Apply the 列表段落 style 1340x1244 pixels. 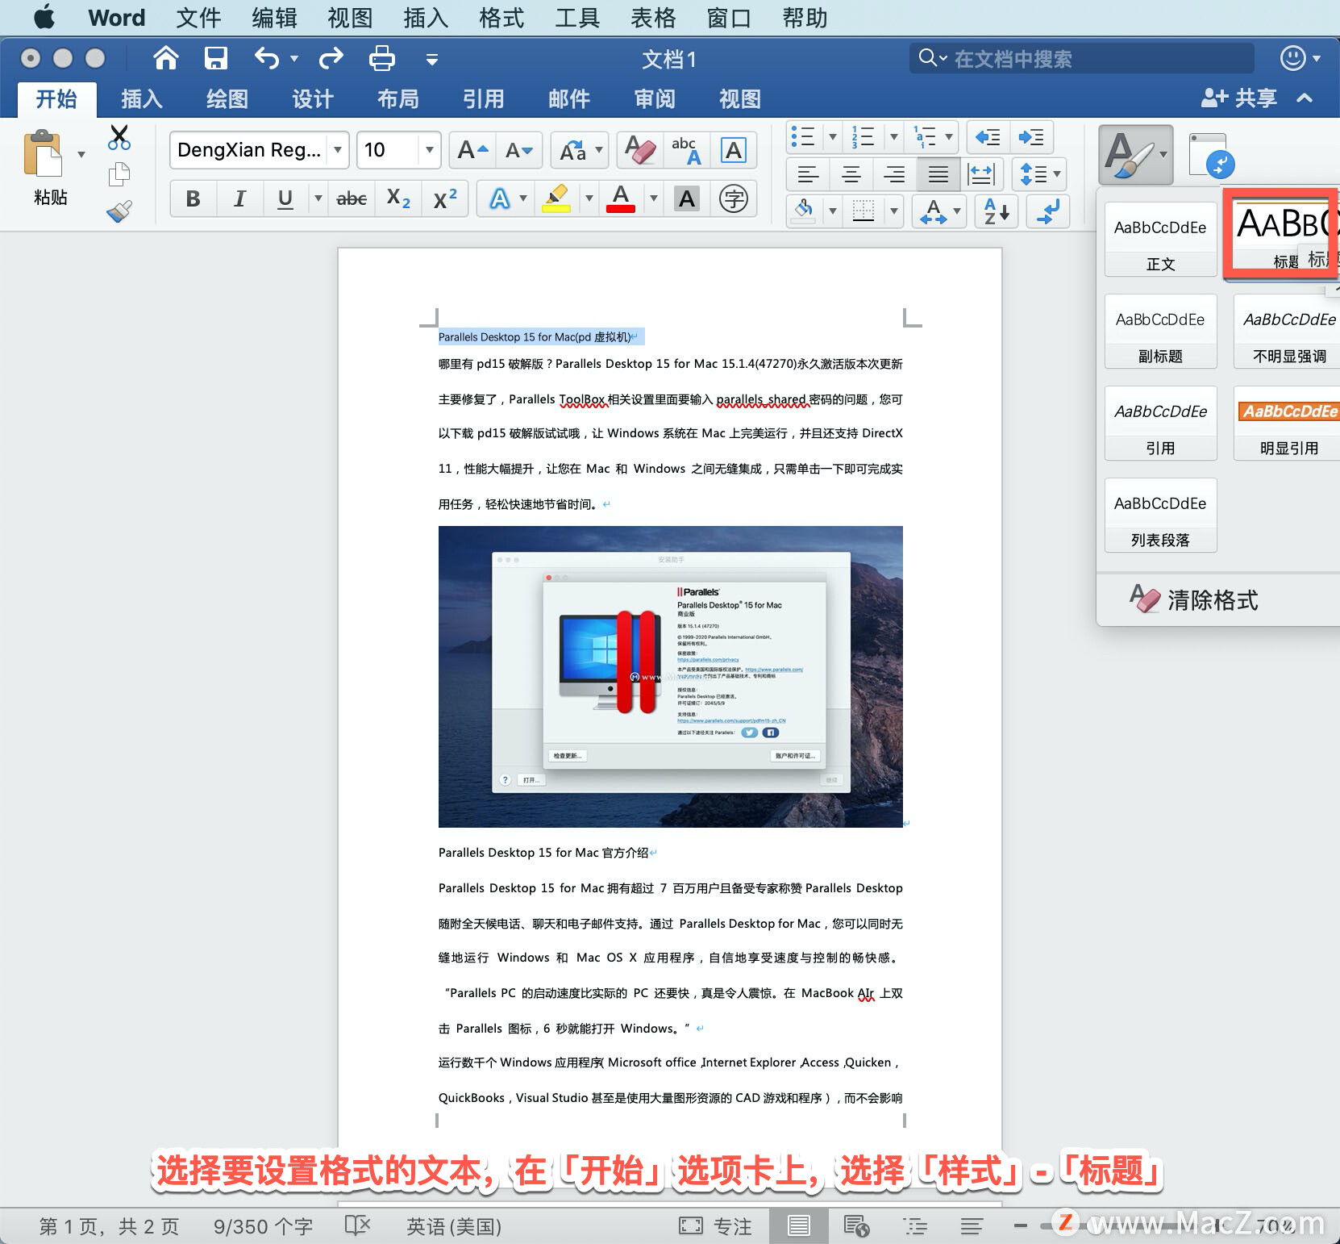click(1161, 516)
